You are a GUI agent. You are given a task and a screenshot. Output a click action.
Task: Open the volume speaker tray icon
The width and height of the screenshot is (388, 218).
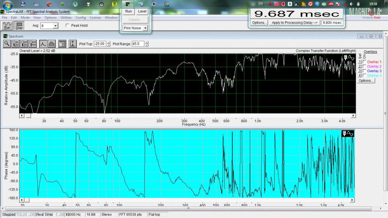tap(352, 4)
